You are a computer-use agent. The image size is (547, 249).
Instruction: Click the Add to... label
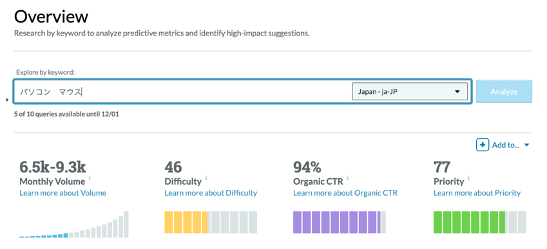point(506,145)
